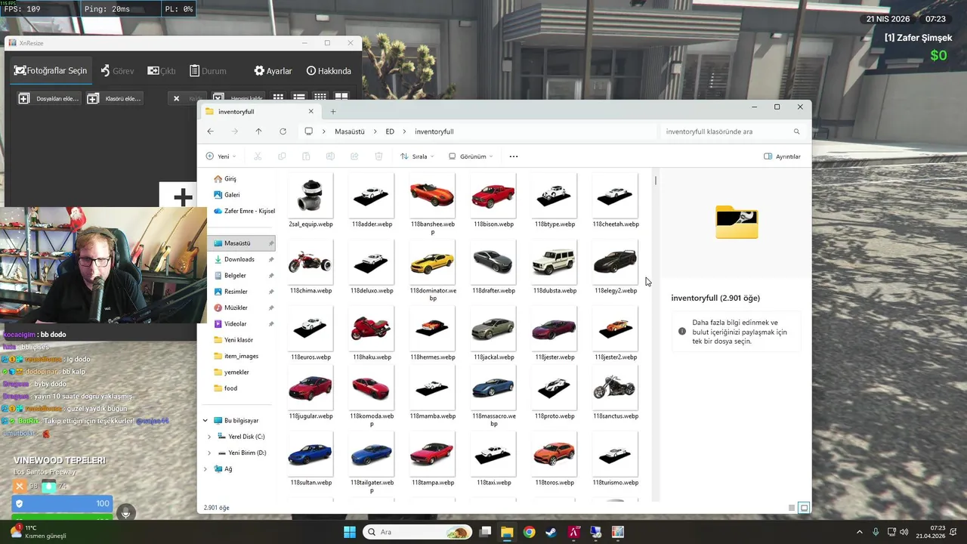Go back in File Explorer
Image resolution: width=967 pixels, height=544 pixels.
coord(210,131)
